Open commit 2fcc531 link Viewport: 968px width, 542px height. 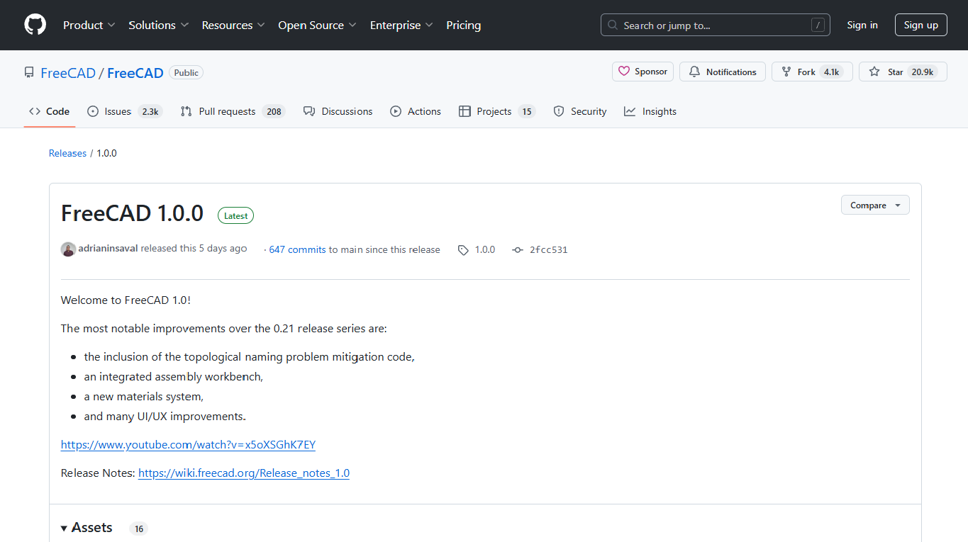point(549,250)
